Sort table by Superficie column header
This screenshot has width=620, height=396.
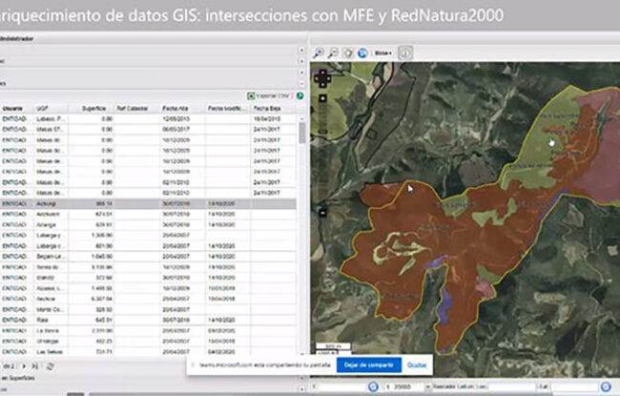tap(93, 109)
